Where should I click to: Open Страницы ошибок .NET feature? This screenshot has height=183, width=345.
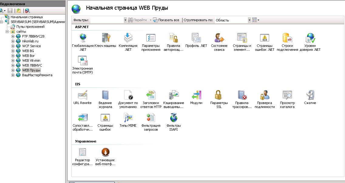(265, 42)
